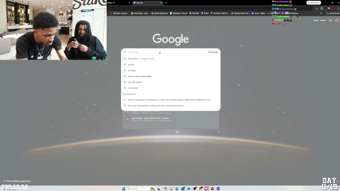Open the Twitch bookmark
340x191 pixels.
205,13
